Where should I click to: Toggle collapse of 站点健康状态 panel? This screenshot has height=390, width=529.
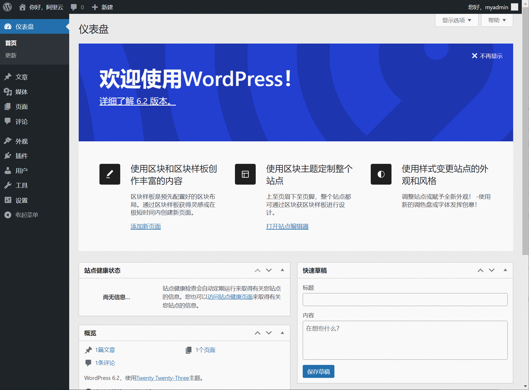coord(282,270)
